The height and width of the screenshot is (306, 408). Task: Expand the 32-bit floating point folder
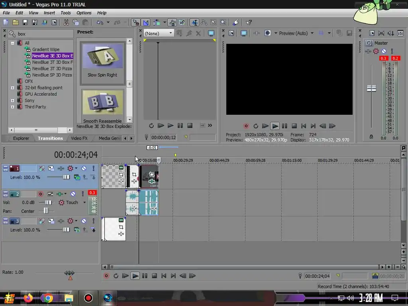click(x=12, y=88)
